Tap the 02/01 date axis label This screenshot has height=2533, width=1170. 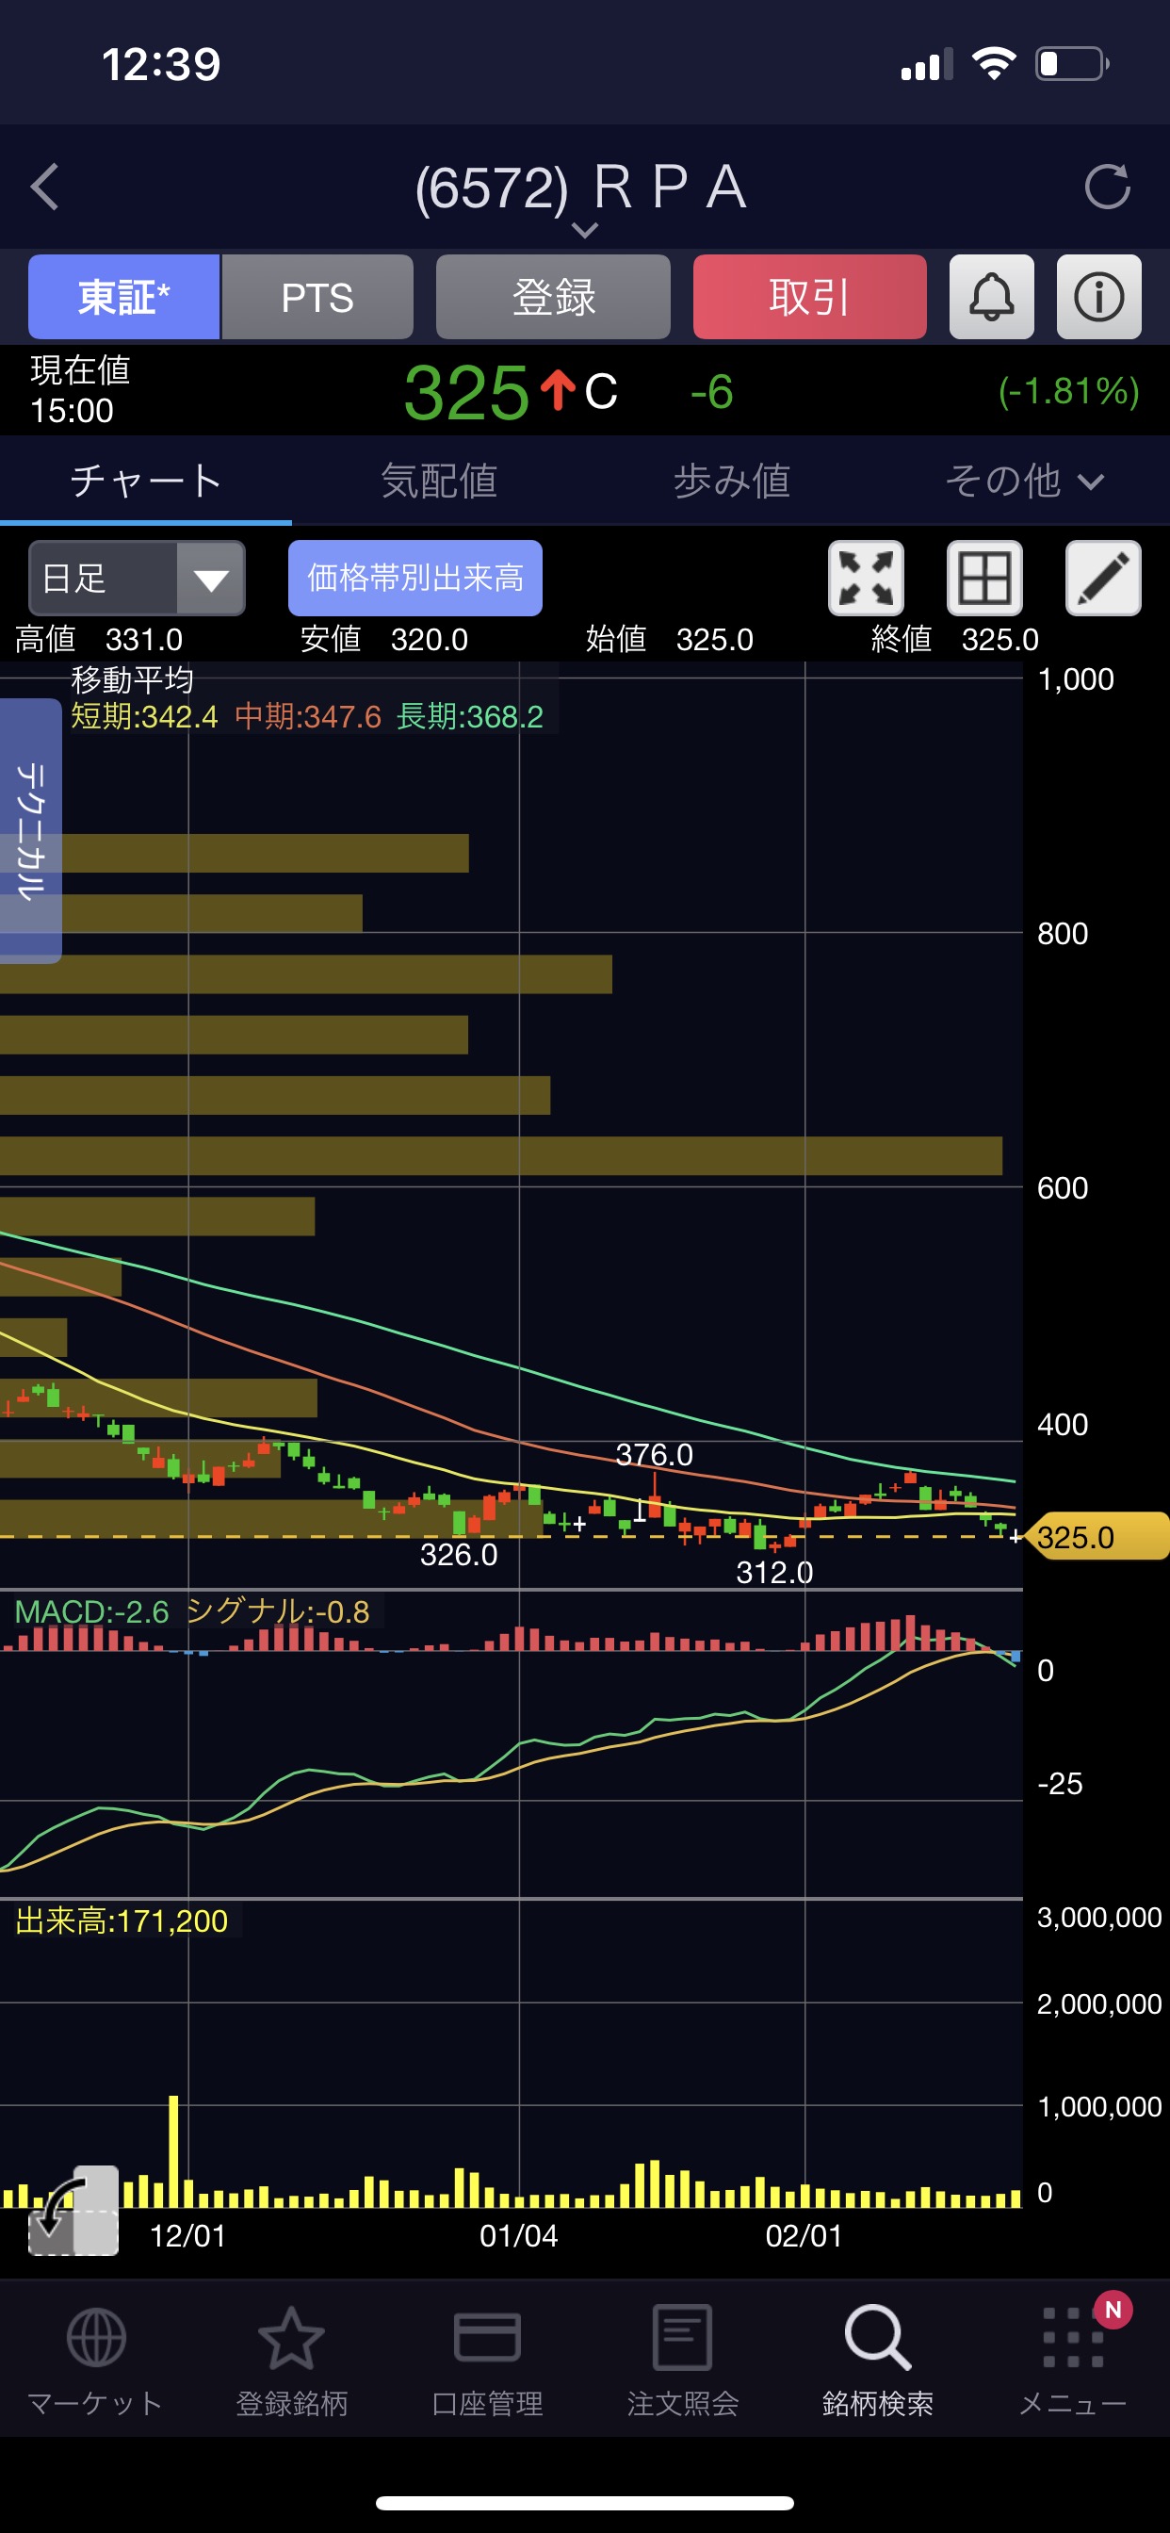804,2235
